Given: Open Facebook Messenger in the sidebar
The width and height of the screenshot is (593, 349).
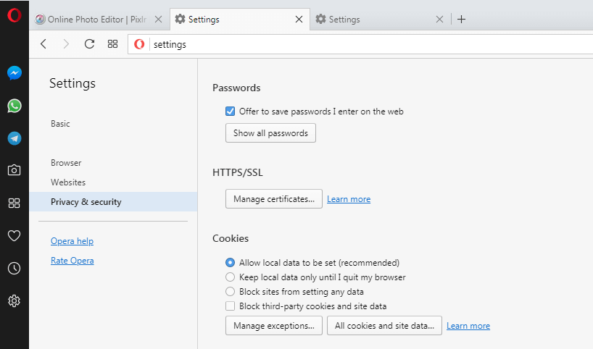Looking at the screenshot, I should pos(14,73).
